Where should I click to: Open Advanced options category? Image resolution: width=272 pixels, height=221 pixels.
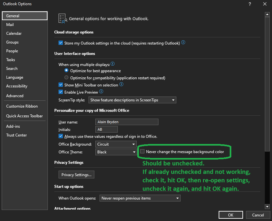[x=25, y=96]
